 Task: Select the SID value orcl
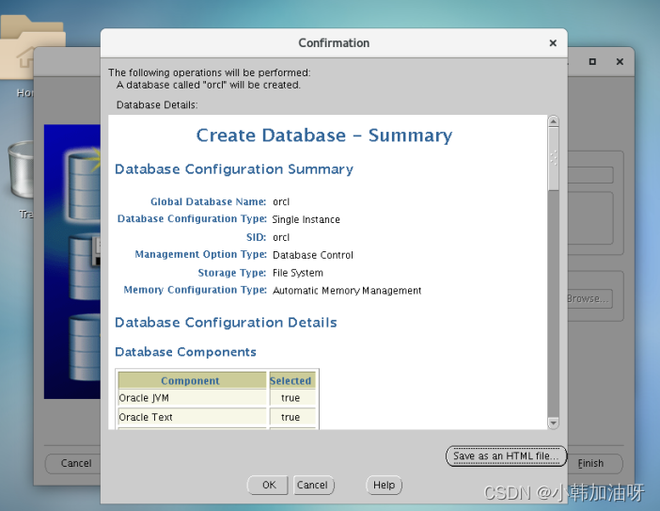281,237
